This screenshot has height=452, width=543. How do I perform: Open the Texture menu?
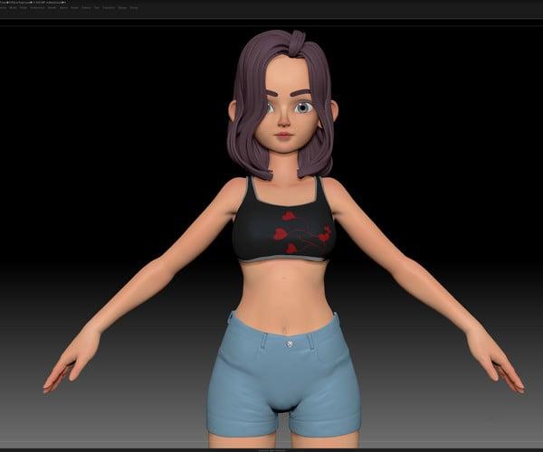pos(86,7)
